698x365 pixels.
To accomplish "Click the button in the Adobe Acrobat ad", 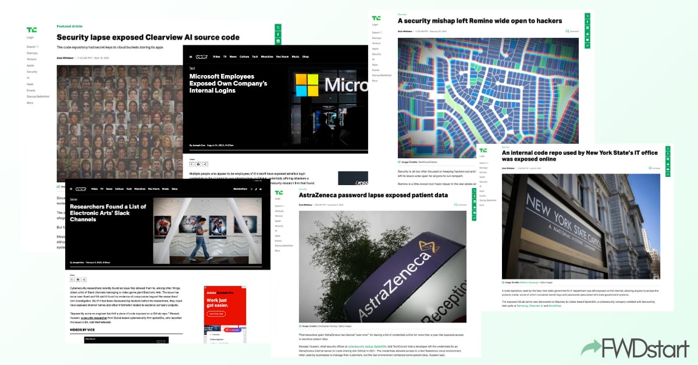I will pyautogui.click(x=215, y=313).
